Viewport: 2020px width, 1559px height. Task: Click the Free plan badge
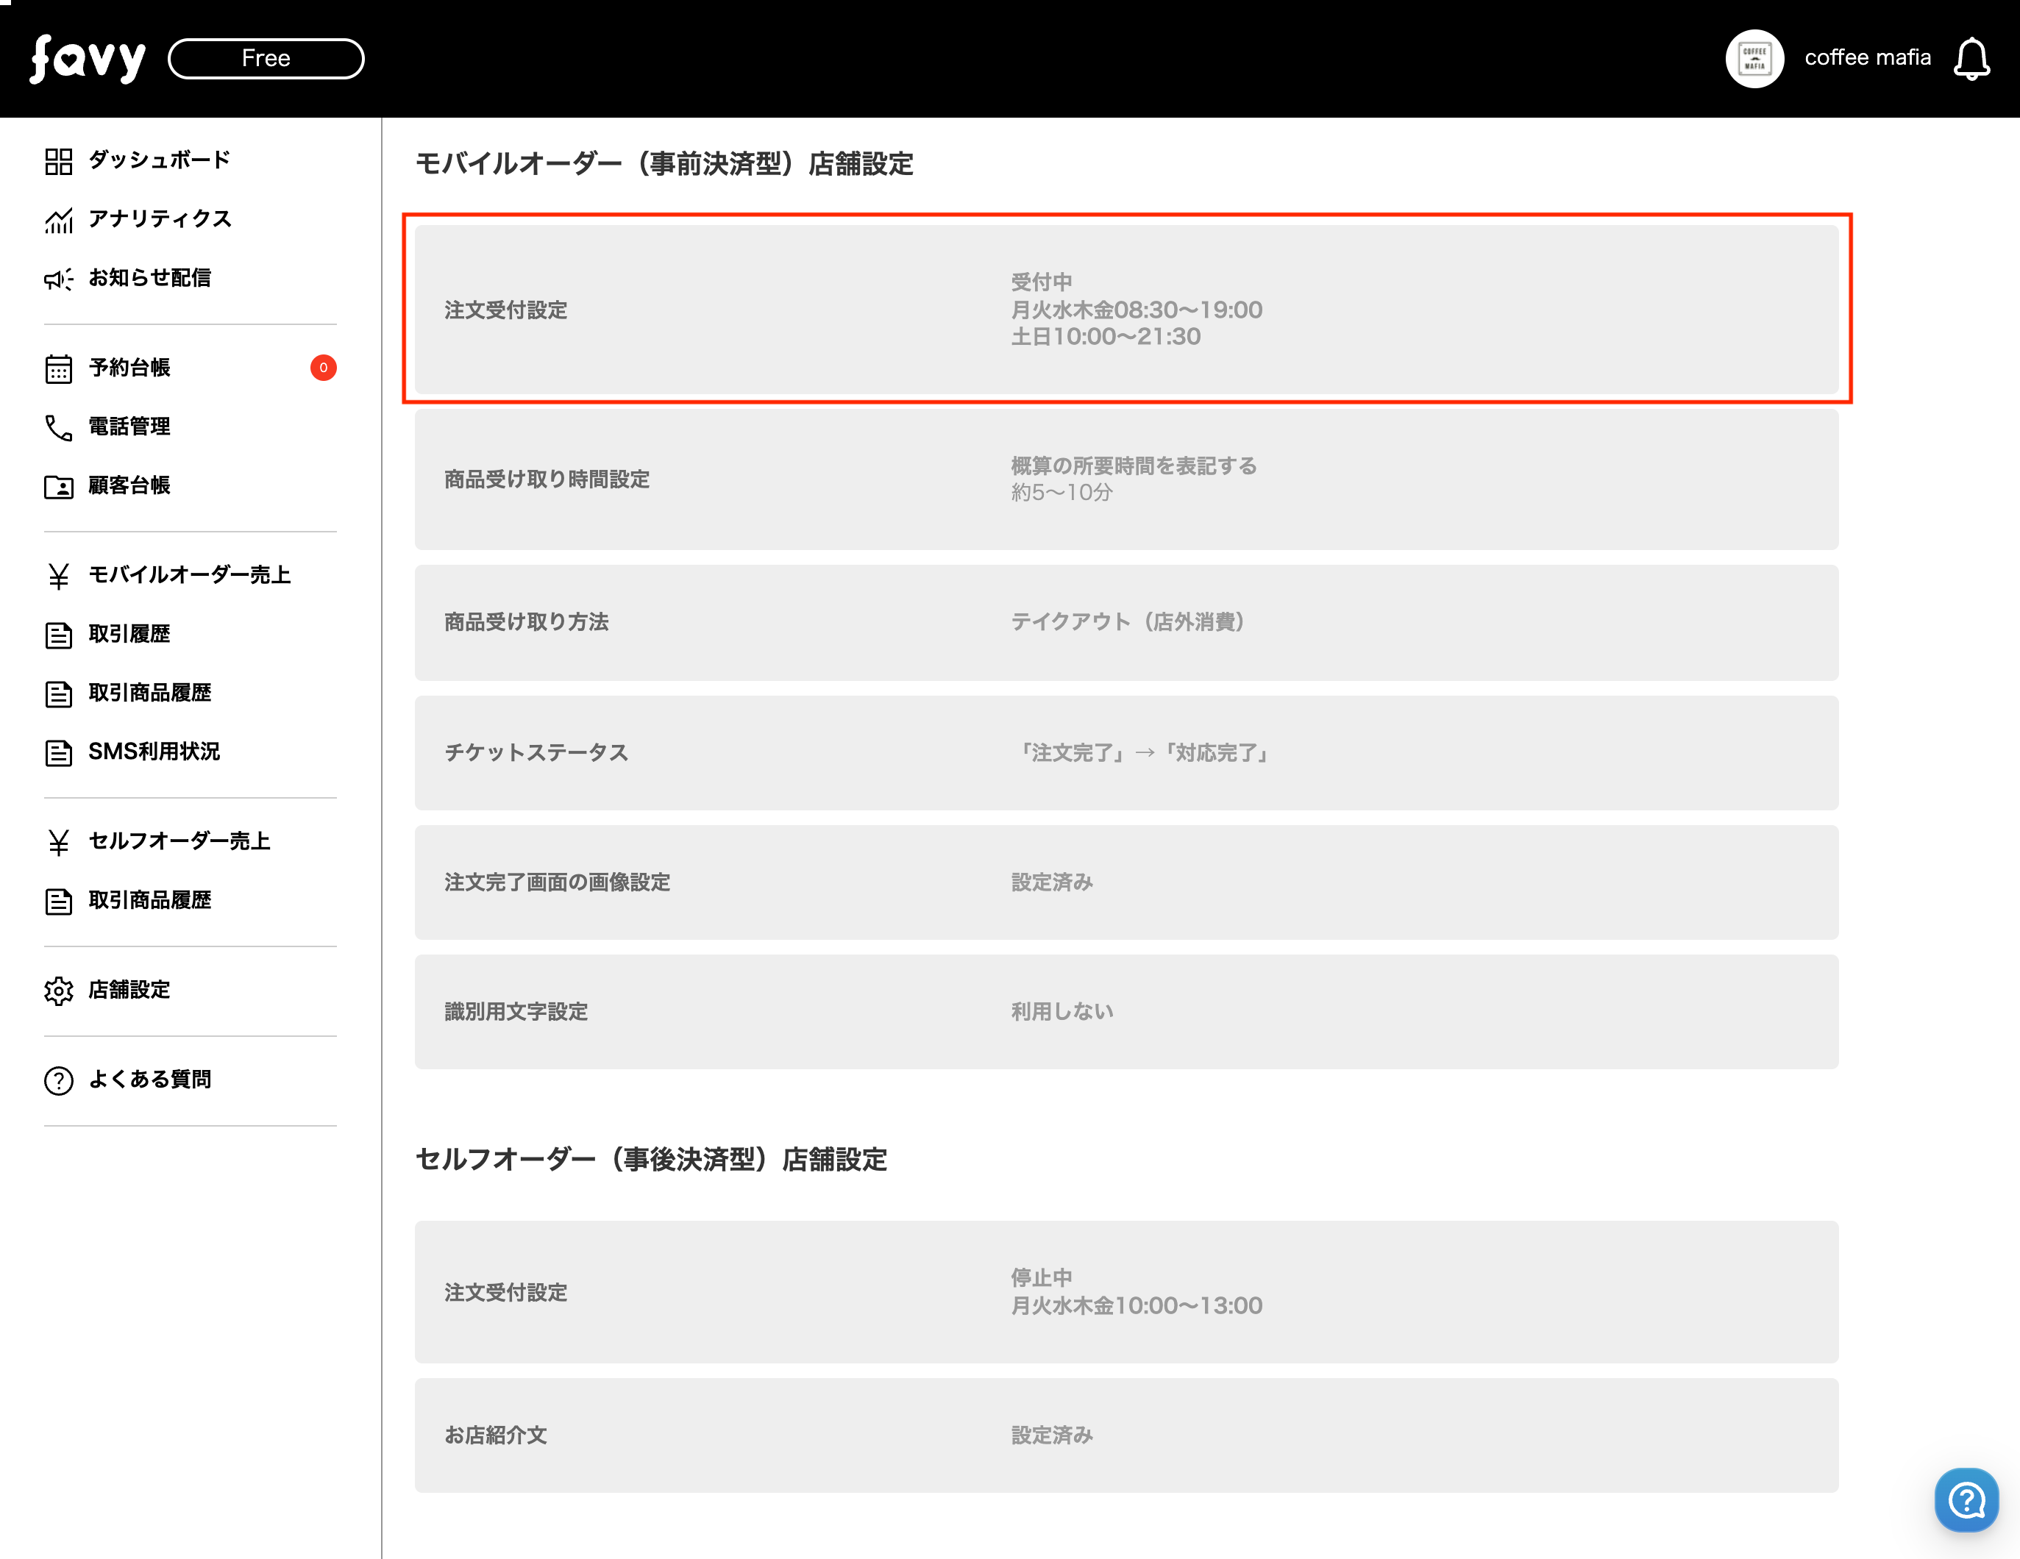266,58
